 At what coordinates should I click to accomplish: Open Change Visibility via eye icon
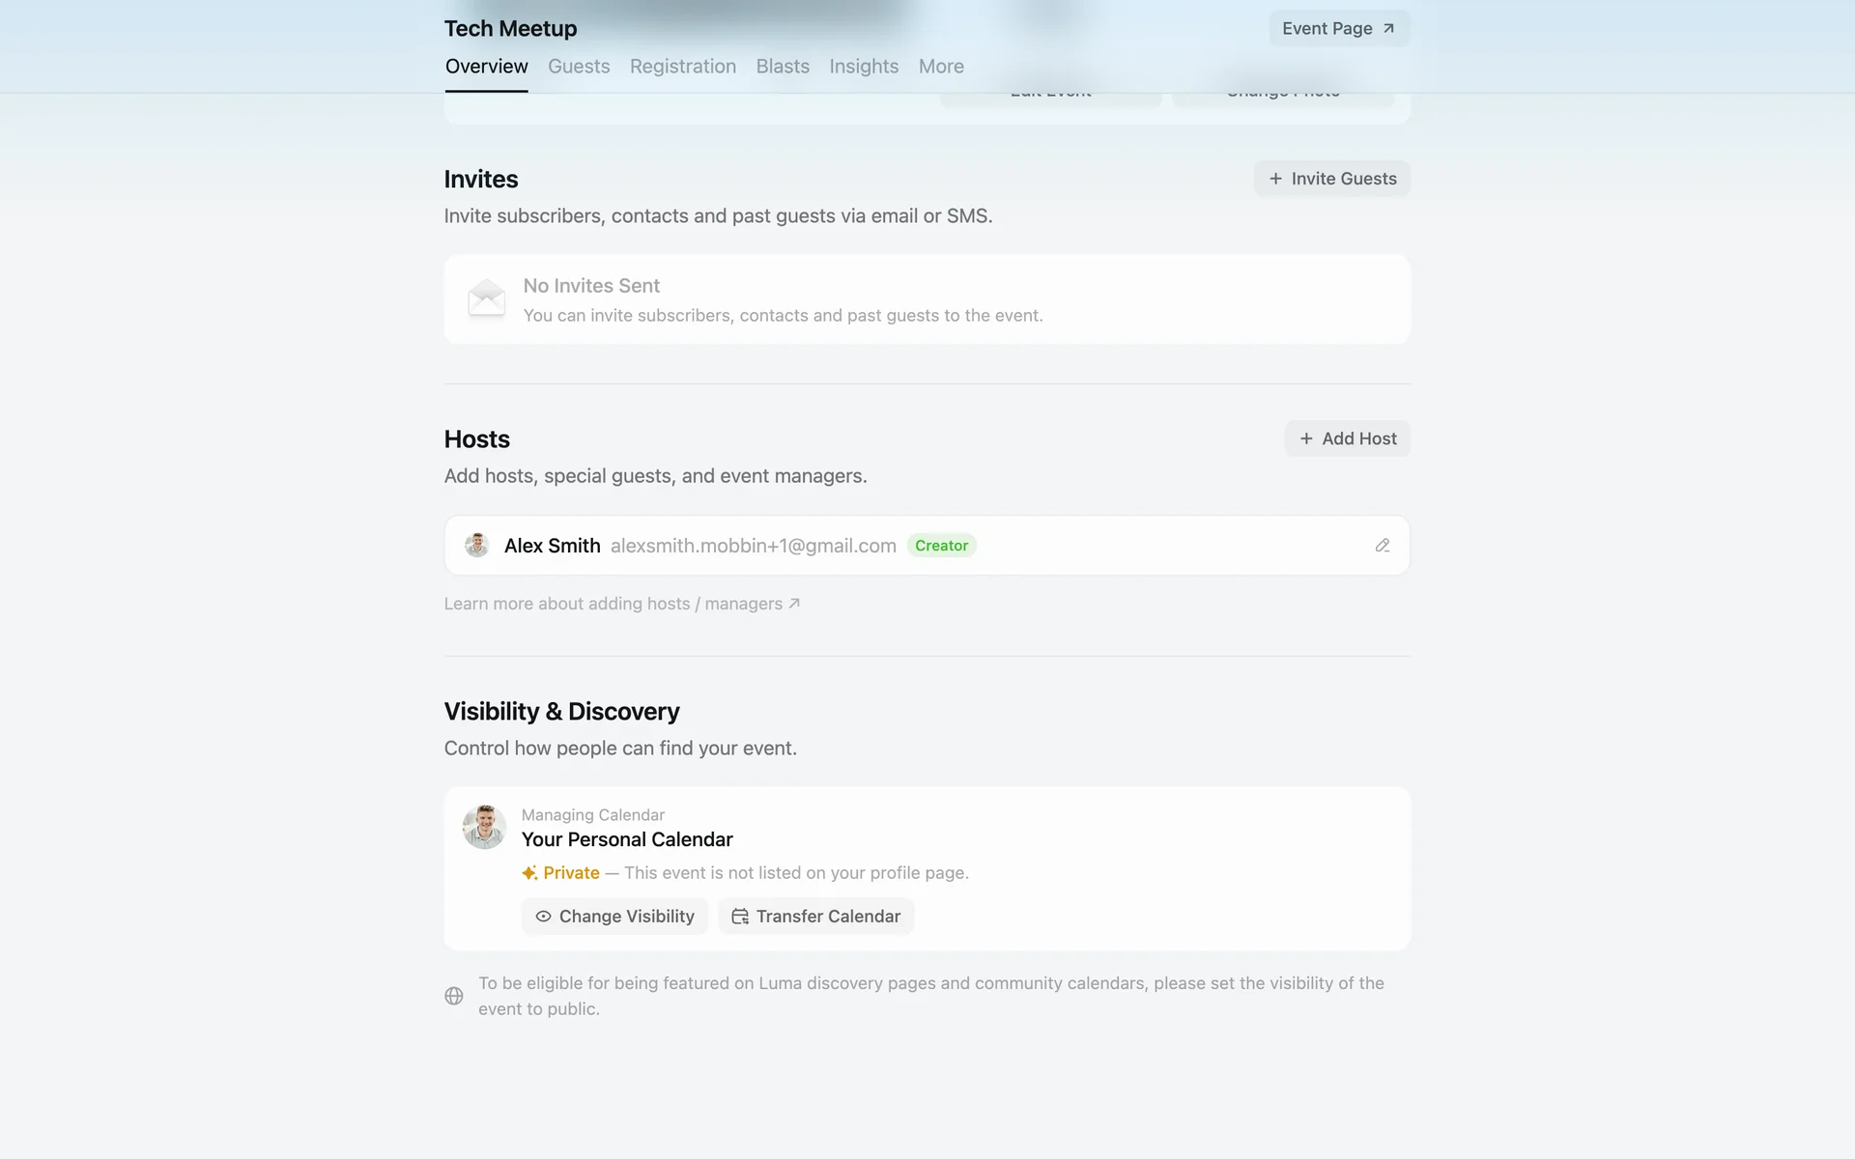point(543,917)
